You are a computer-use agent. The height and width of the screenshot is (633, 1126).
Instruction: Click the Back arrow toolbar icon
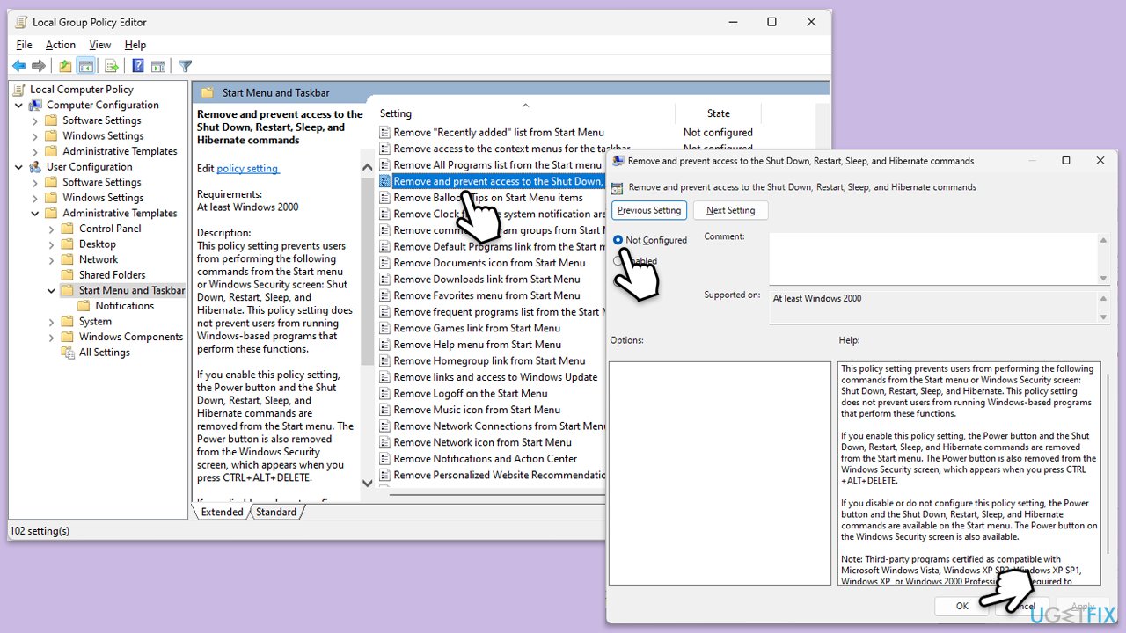(x=18, y=66)
